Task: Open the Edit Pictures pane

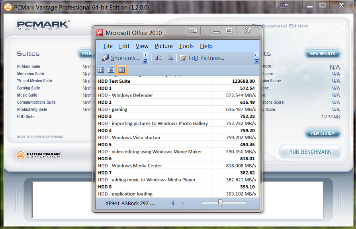Action: [202, 58]
